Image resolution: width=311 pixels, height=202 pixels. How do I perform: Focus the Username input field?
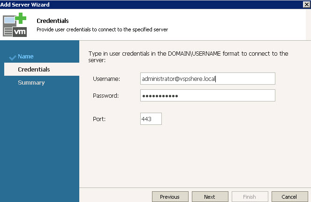pyautogui.click(x=207, y=79)
